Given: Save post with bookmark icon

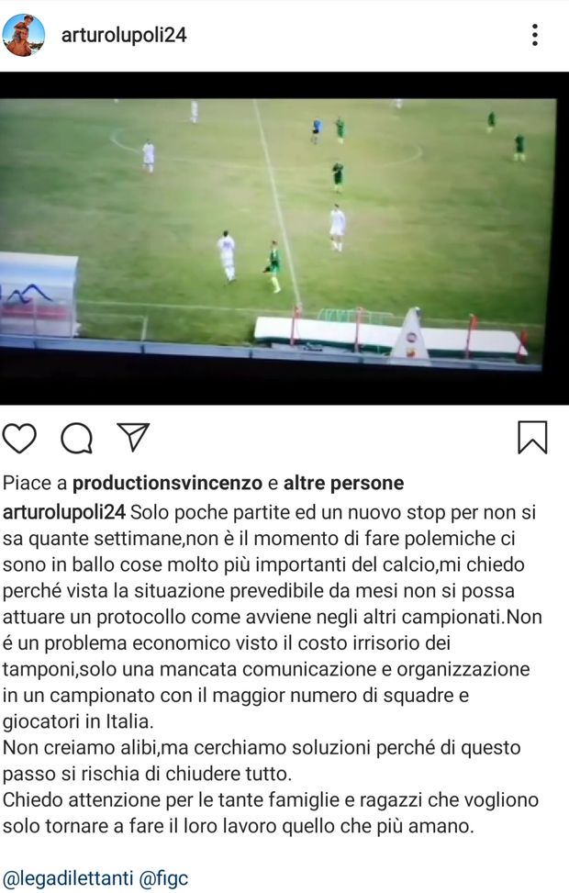Looking at the screenshot, I should click(x=532, y=438).
